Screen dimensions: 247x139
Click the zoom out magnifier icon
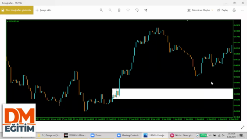[x=110, y=10]
